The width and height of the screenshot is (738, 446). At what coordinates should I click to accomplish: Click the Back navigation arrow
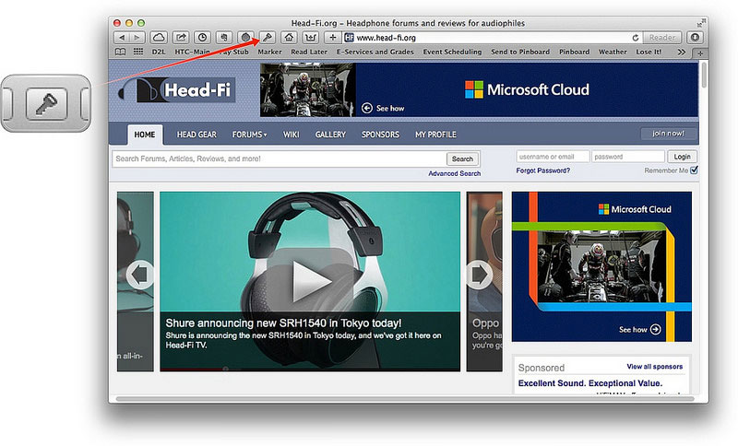tap(122, 38)
